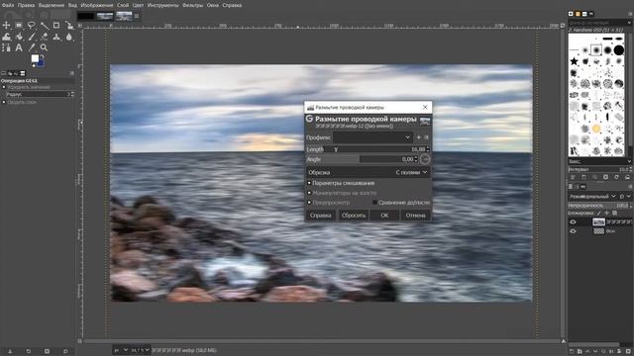
Task: Open the Цвет menu
Action: (138, 5)
